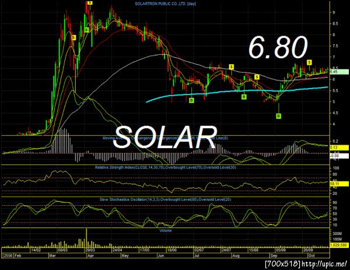Click the Mar month label
This screenshot has height=270, width=350.
(x=52, y=256)
